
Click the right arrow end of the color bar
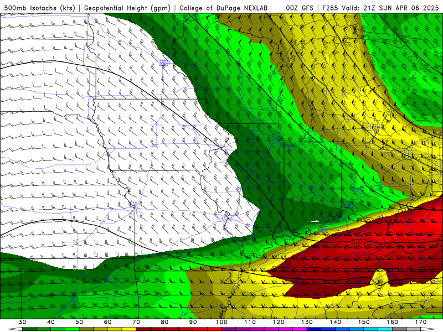tap(427, 329)
